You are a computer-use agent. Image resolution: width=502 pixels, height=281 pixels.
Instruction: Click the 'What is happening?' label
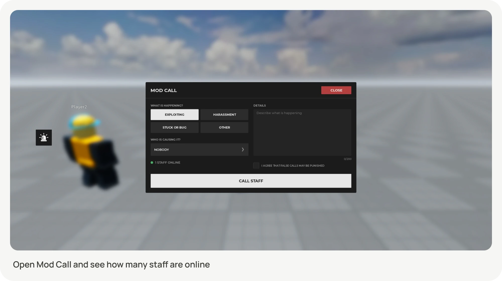point(167,105)
